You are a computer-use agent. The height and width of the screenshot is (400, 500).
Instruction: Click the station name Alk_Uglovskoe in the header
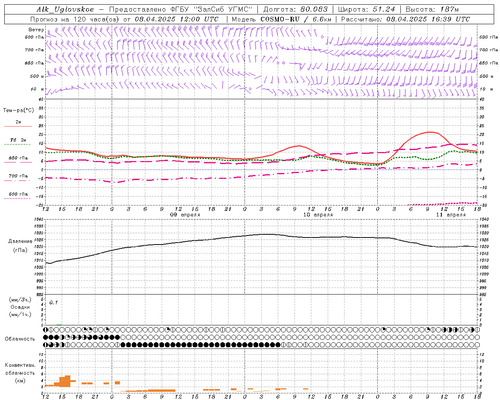coord(65,10)
